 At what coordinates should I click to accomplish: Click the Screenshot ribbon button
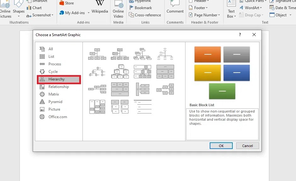pyautogui.click(x=39, y=15)
